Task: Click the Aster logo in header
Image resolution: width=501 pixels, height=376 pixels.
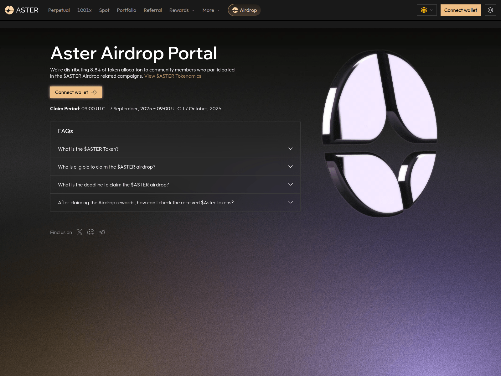Action: tap(22, 10)
